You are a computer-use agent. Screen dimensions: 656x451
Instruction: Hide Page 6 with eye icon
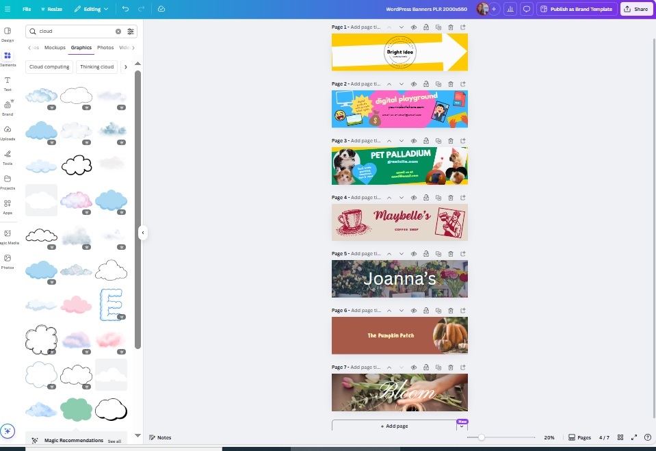pos(413,310)
